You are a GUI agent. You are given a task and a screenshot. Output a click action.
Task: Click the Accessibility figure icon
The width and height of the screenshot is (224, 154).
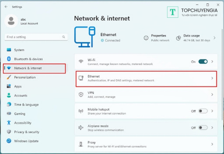[9, 123]
